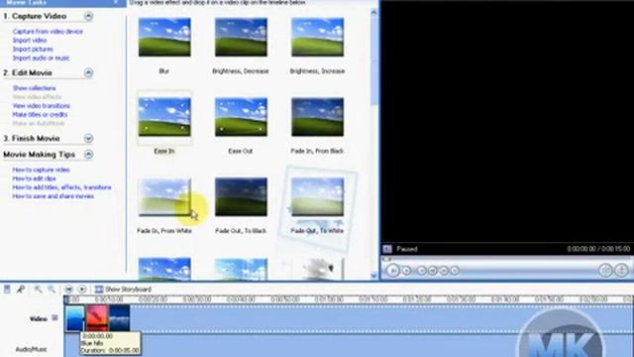Open Show collections link
Screen dimensions: 634x357
34,88
